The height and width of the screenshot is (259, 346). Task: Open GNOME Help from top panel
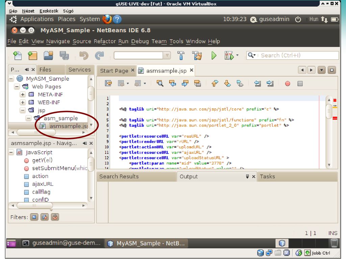click(117, 19)
